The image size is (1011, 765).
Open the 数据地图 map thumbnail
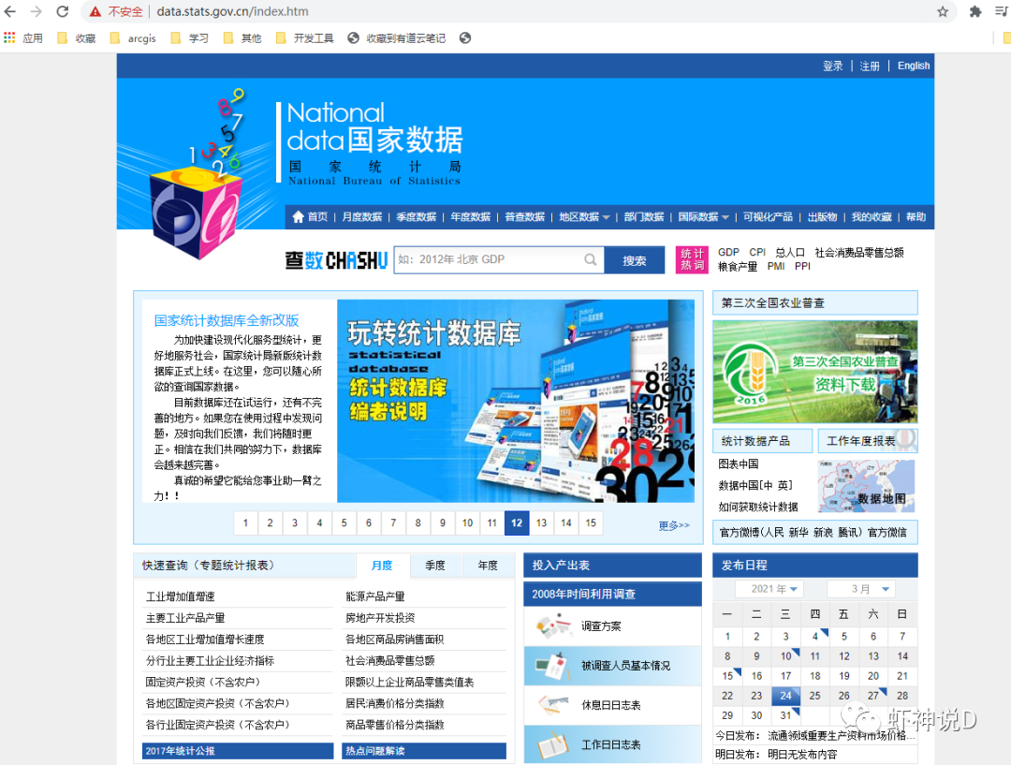point(867,486)
